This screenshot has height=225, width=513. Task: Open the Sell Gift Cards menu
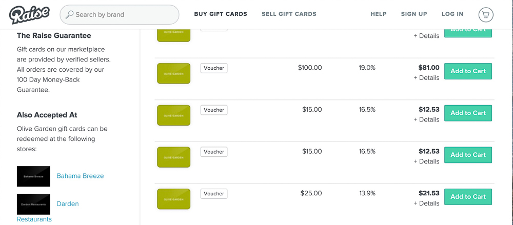coord(289,14)
